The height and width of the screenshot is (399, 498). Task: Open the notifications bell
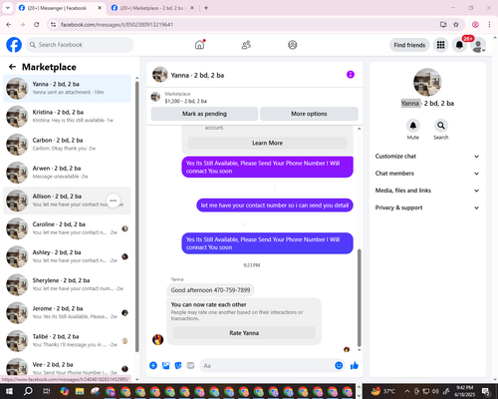[459, 45]
